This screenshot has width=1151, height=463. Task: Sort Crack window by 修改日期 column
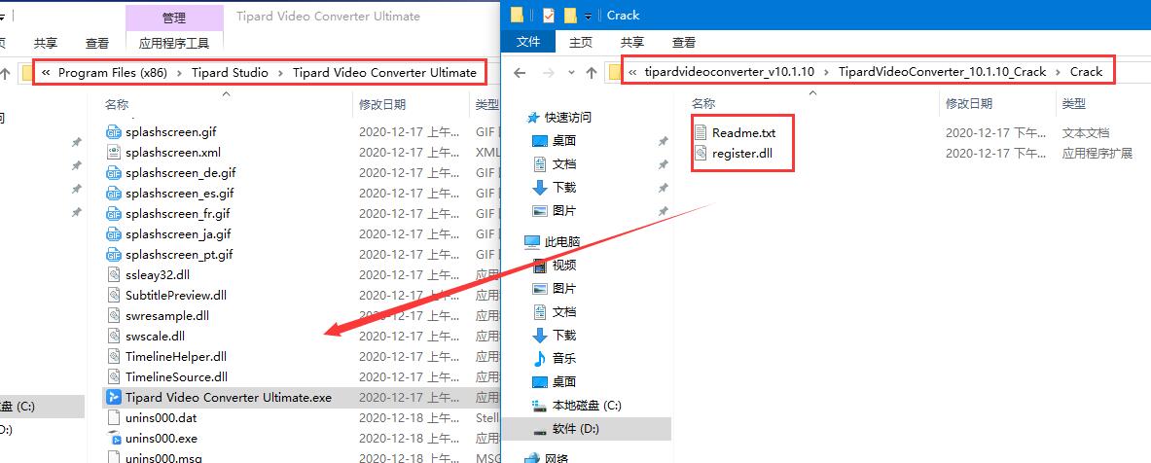pyautogui.click(x=969, y=104)
